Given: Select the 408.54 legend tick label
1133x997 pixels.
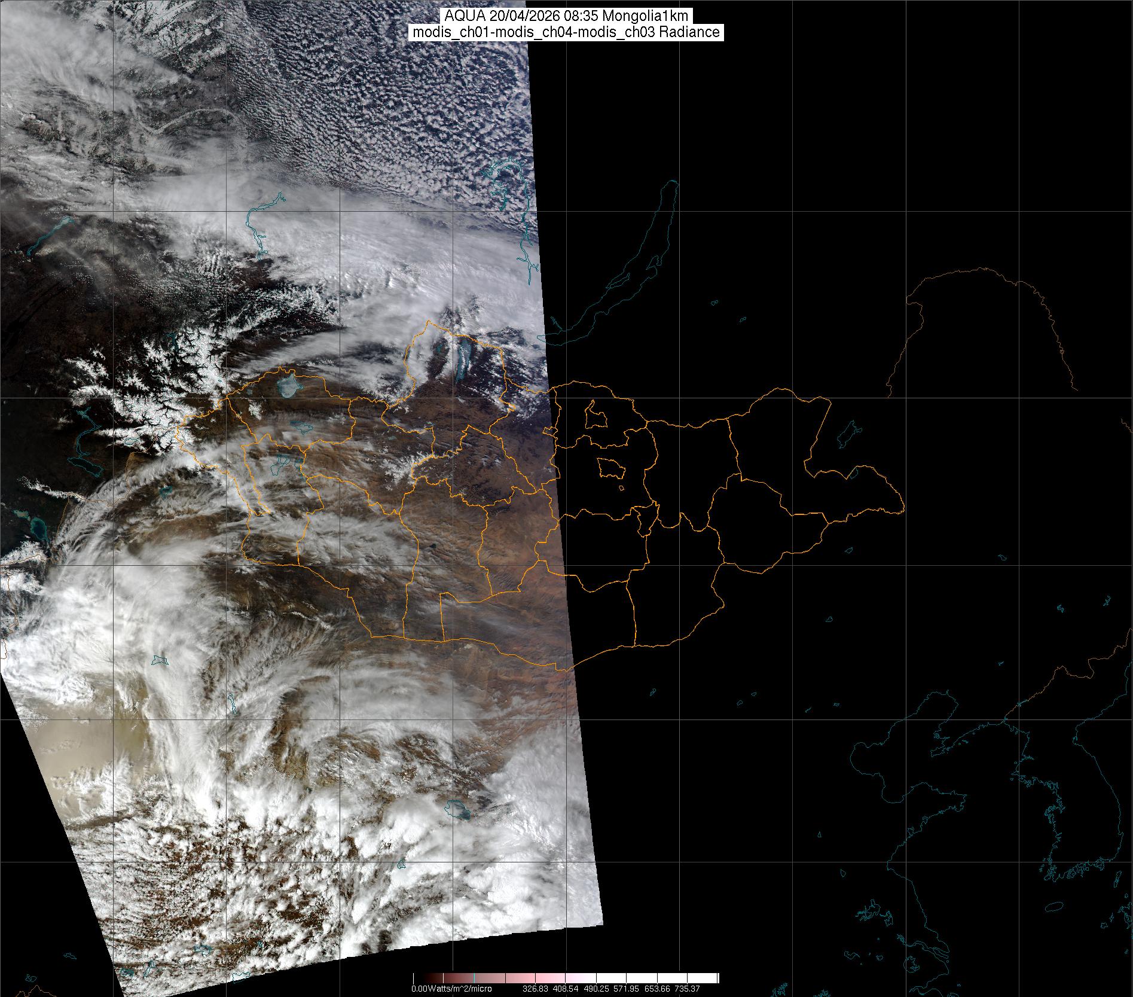Looking at the screenshot, I should point(565,989).
